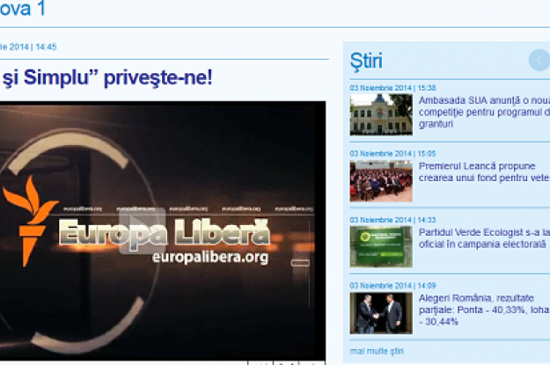This screenshot has width=550, height=365.
Task: Click the 03 Noiembrie 2014 | 15:05 timestamp
Action: pyautogui.click(x=392, y=154)
